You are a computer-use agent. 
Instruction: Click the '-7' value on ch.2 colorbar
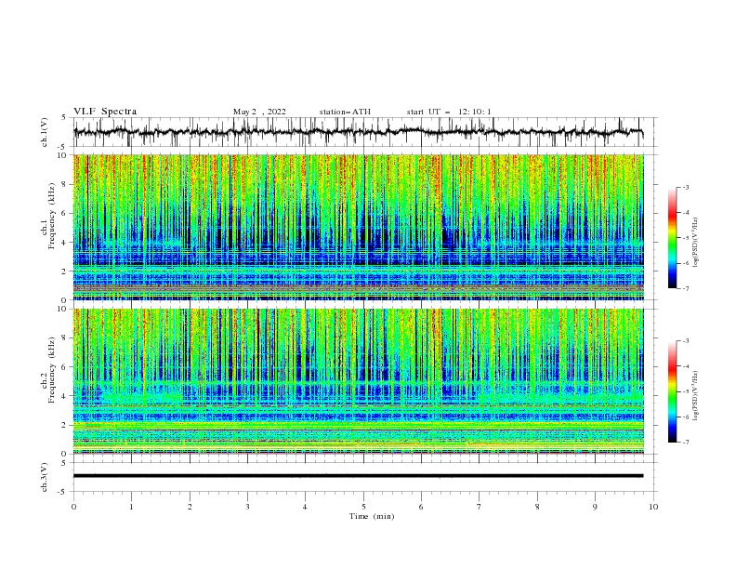click(x=686, y=443)
